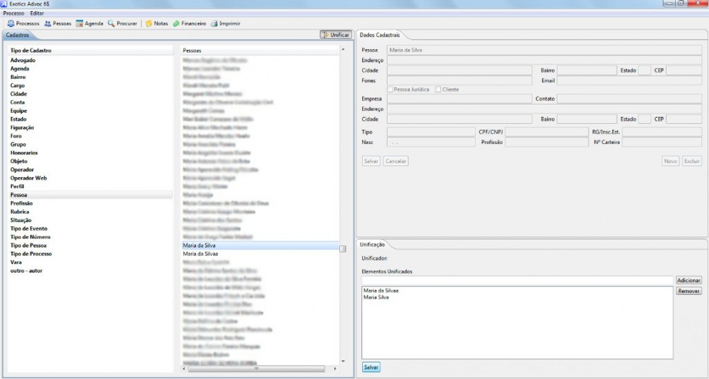Open the Editar menu
709x379 pixels.
[x=37, y=14]
